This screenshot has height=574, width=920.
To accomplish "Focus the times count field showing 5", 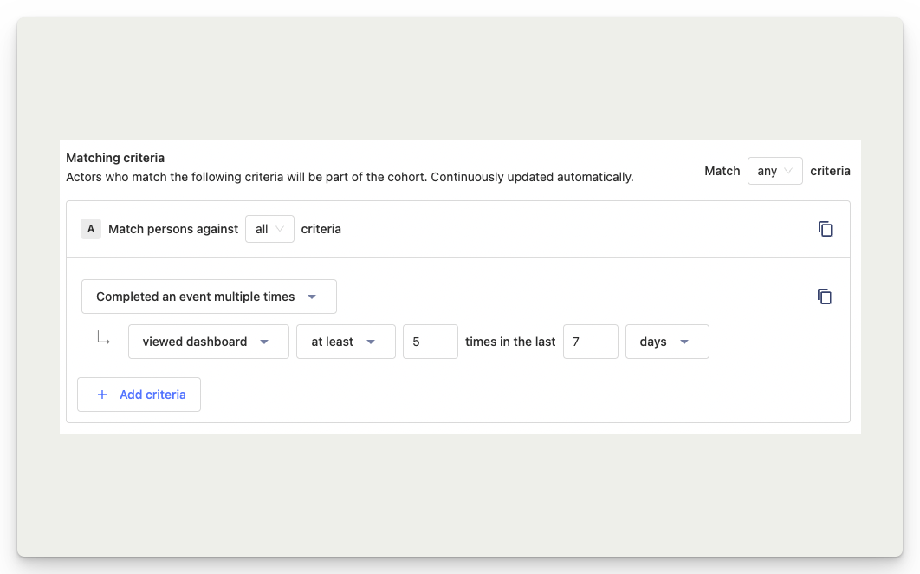I will pos(430,342).
